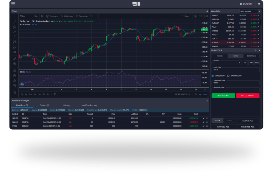The height and width of the screenshot is (178, 273).
Task: Select the trend line drawing tool
Action: pos(15,22)
